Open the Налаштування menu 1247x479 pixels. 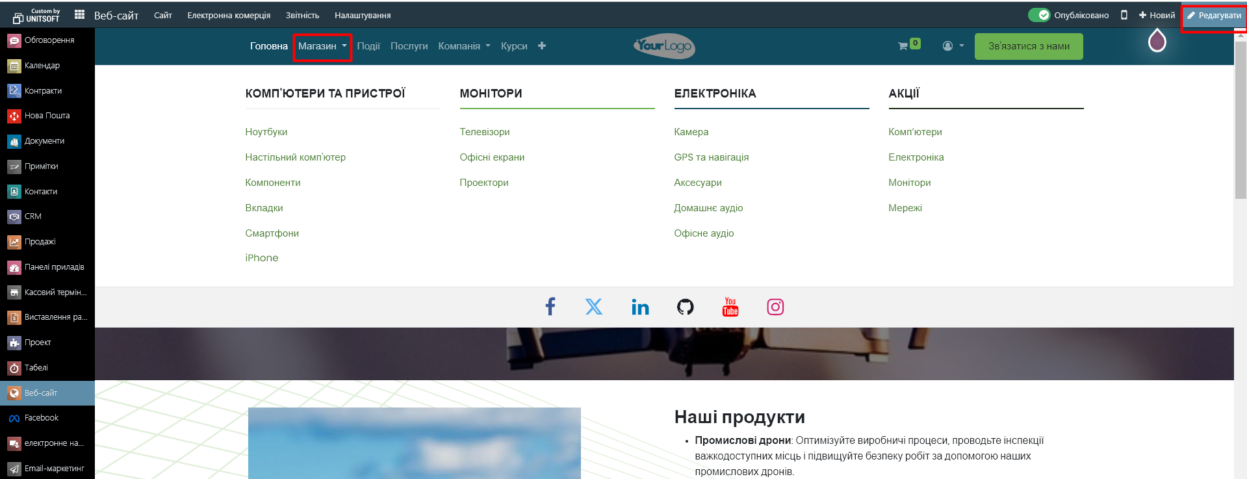point(363,15)
